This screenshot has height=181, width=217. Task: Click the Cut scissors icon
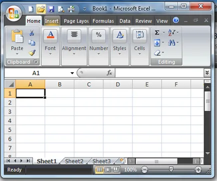(x=31, y=33)
